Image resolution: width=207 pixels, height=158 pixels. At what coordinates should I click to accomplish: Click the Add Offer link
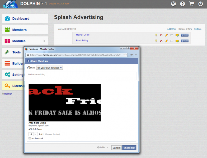(x=172, y=29)
